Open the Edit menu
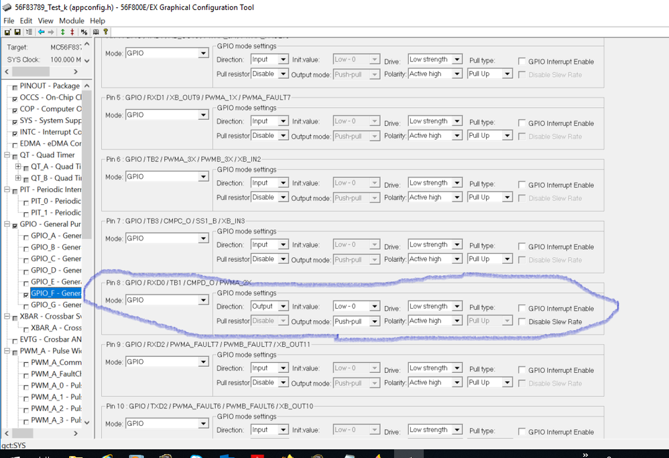This screenshot has width=669, height=458. click(x=26, y=21)
